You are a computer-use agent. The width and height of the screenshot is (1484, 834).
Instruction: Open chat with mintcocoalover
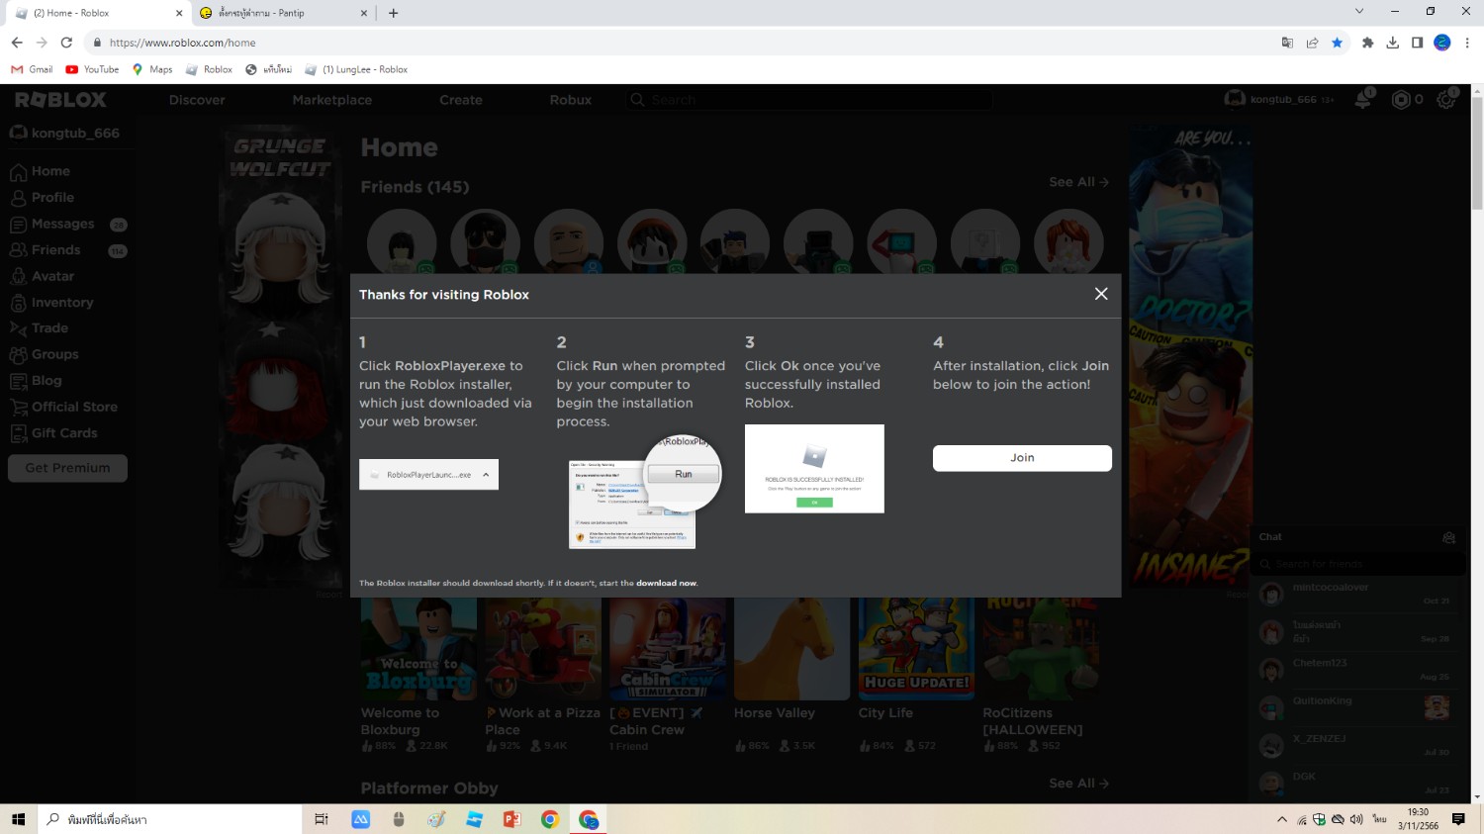click(x=1357, y=594)
